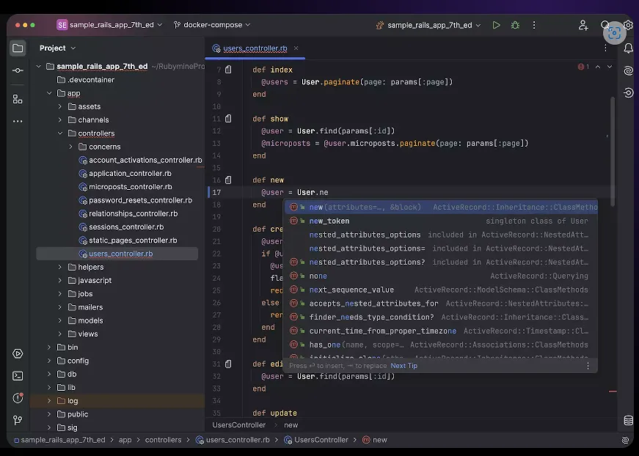Expand the assets folder
Viewport: 639px width, 456px height.
pos(60,107)
